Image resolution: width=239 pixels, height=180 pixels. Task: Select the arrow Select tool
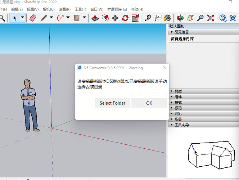pos(15,18)
